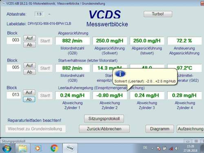
Task: Increase block 003 with Auf button
Action: [x=29, y=38]
